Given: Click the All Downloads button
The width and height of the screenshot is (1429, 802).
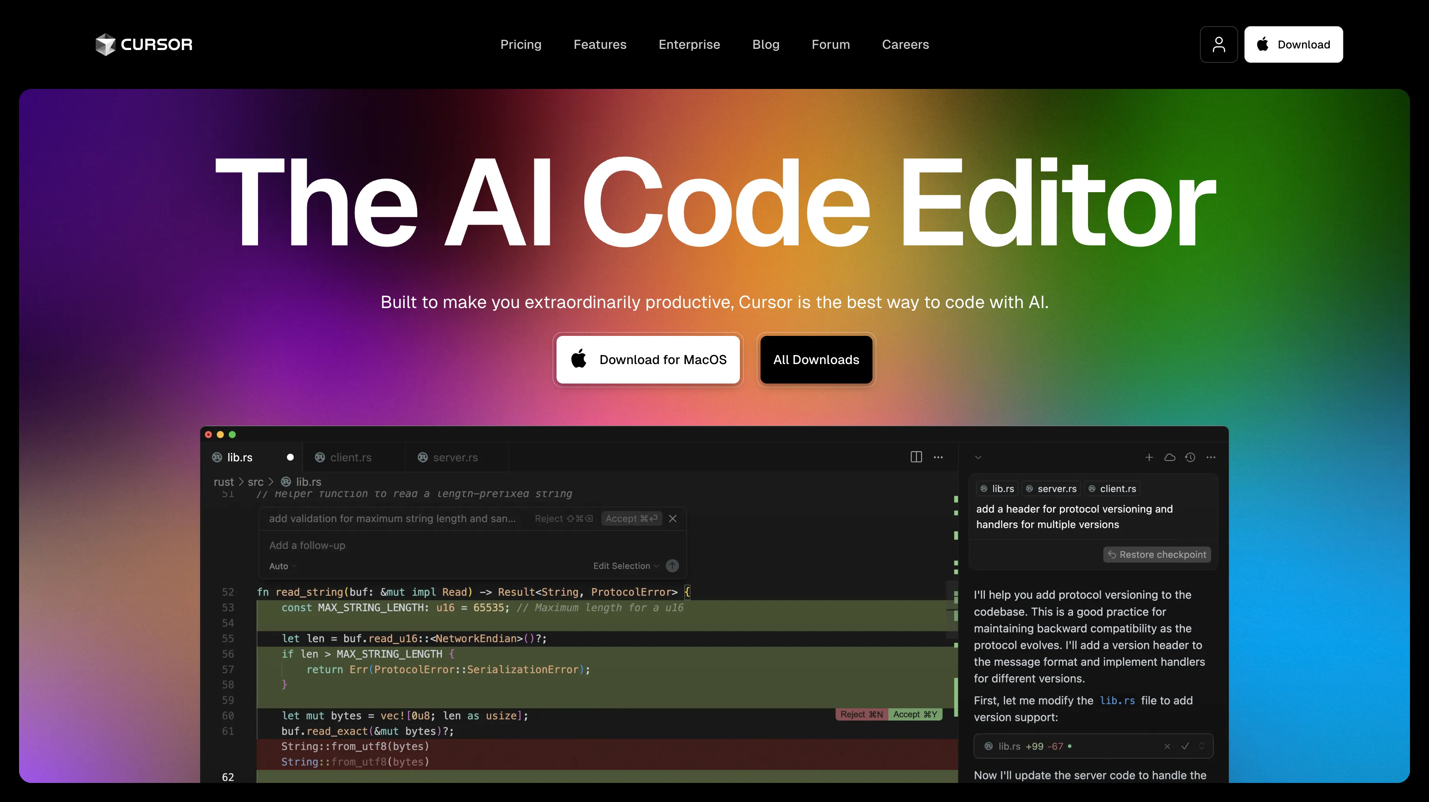Looking at the screenshot, I should click(816, 360).
